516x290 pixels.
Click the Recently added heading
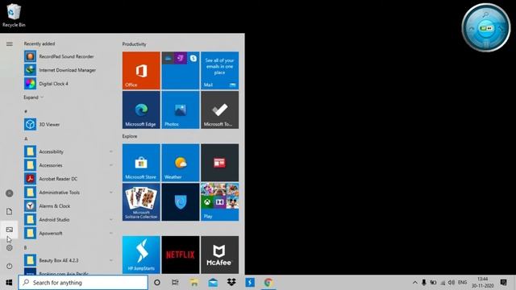coord(40,43)
